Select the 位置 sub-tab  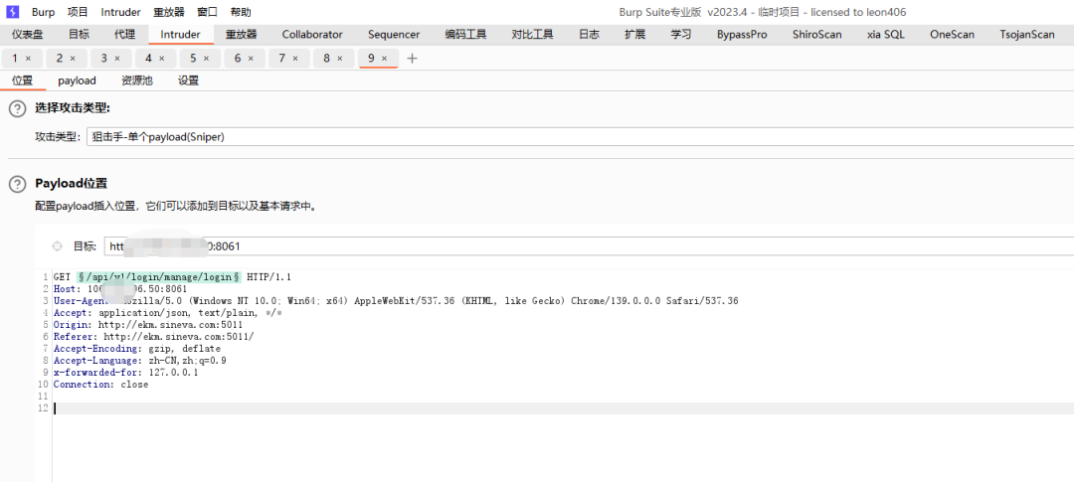[23, 80]
